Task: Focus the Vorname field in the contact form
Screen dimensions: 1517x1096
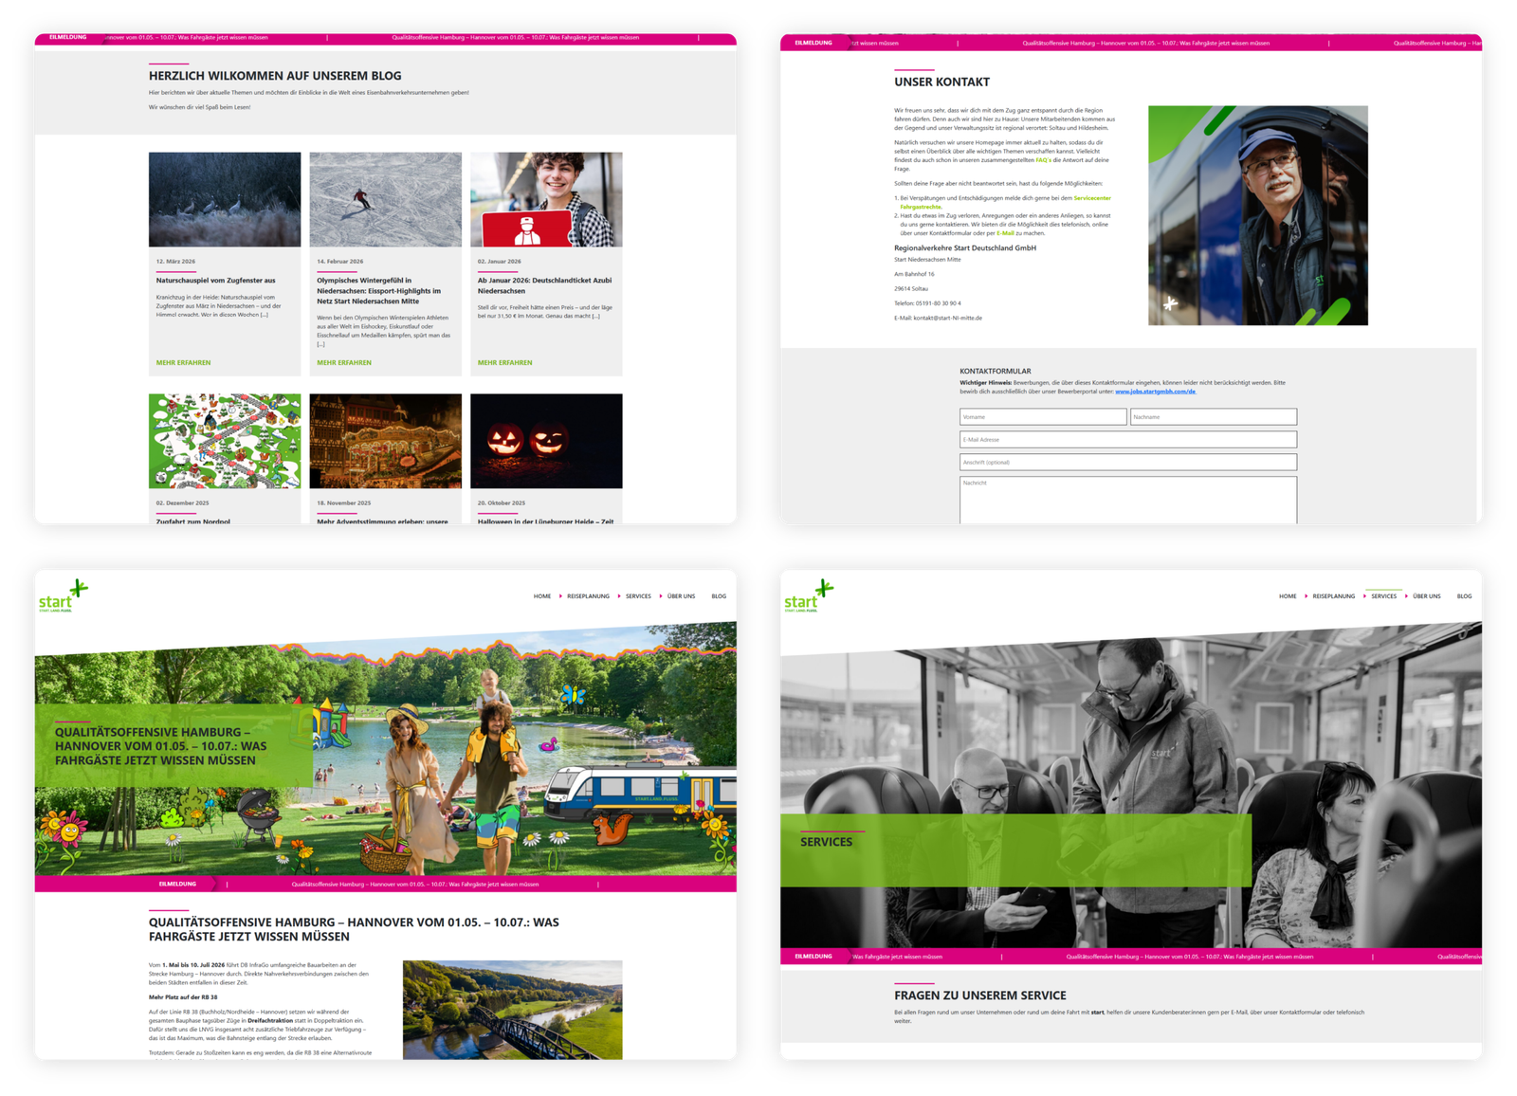Action: point(1043,417)
